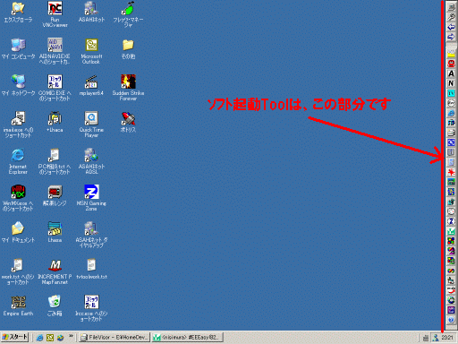The width and height of the screenshot is (458, 344).
Task: Click the red asterisk launcher bar icon
Action: point(451,172)
